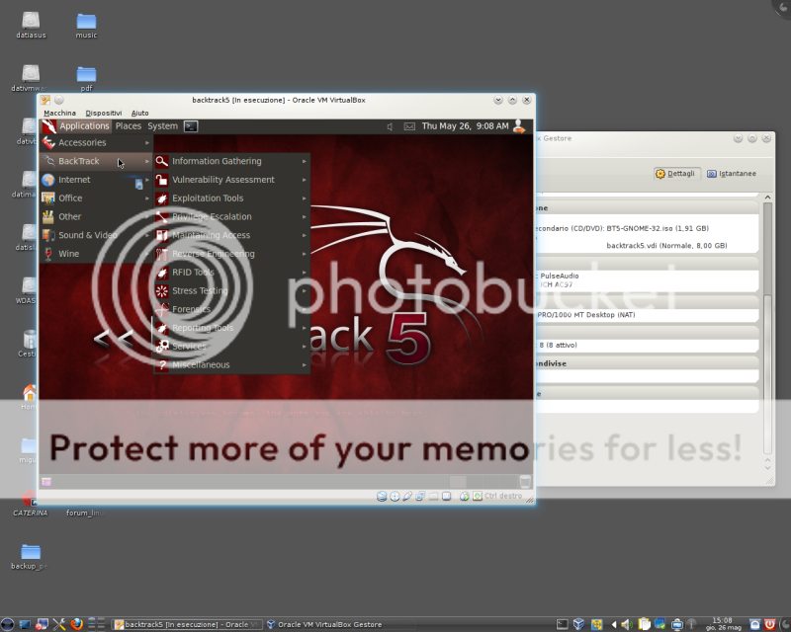The width and height of the screenshot is (791, 632).
Task: Click the CD/DVD indicator in VM status bar
Action: tap(395, 497)
